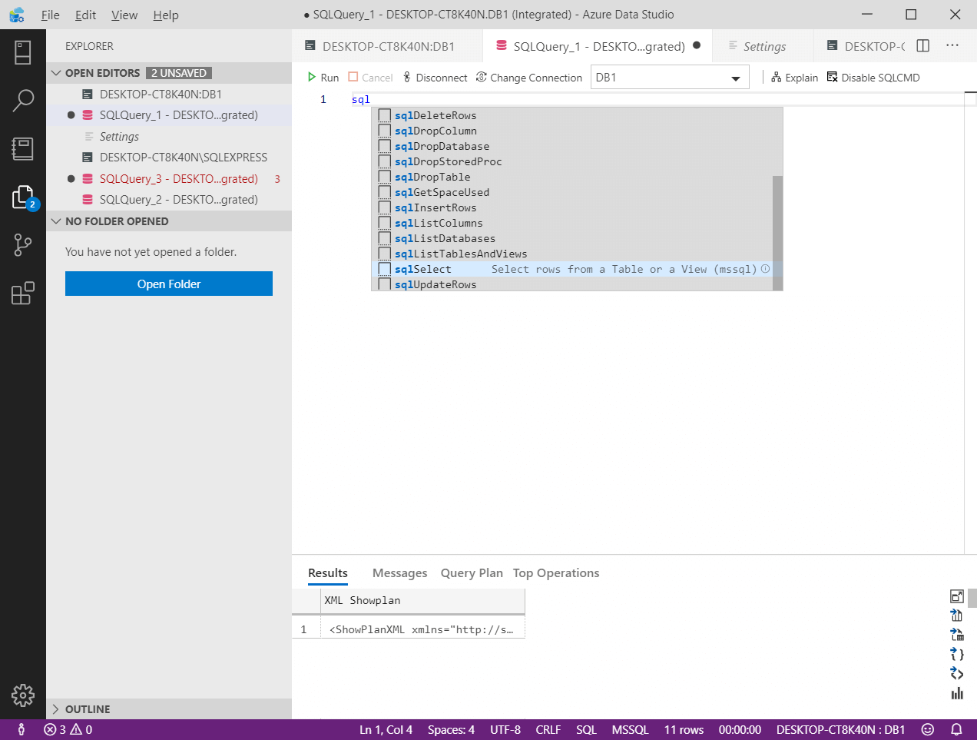Open the Edit menu
Screen dimensions: 977x740
(86, 15)
